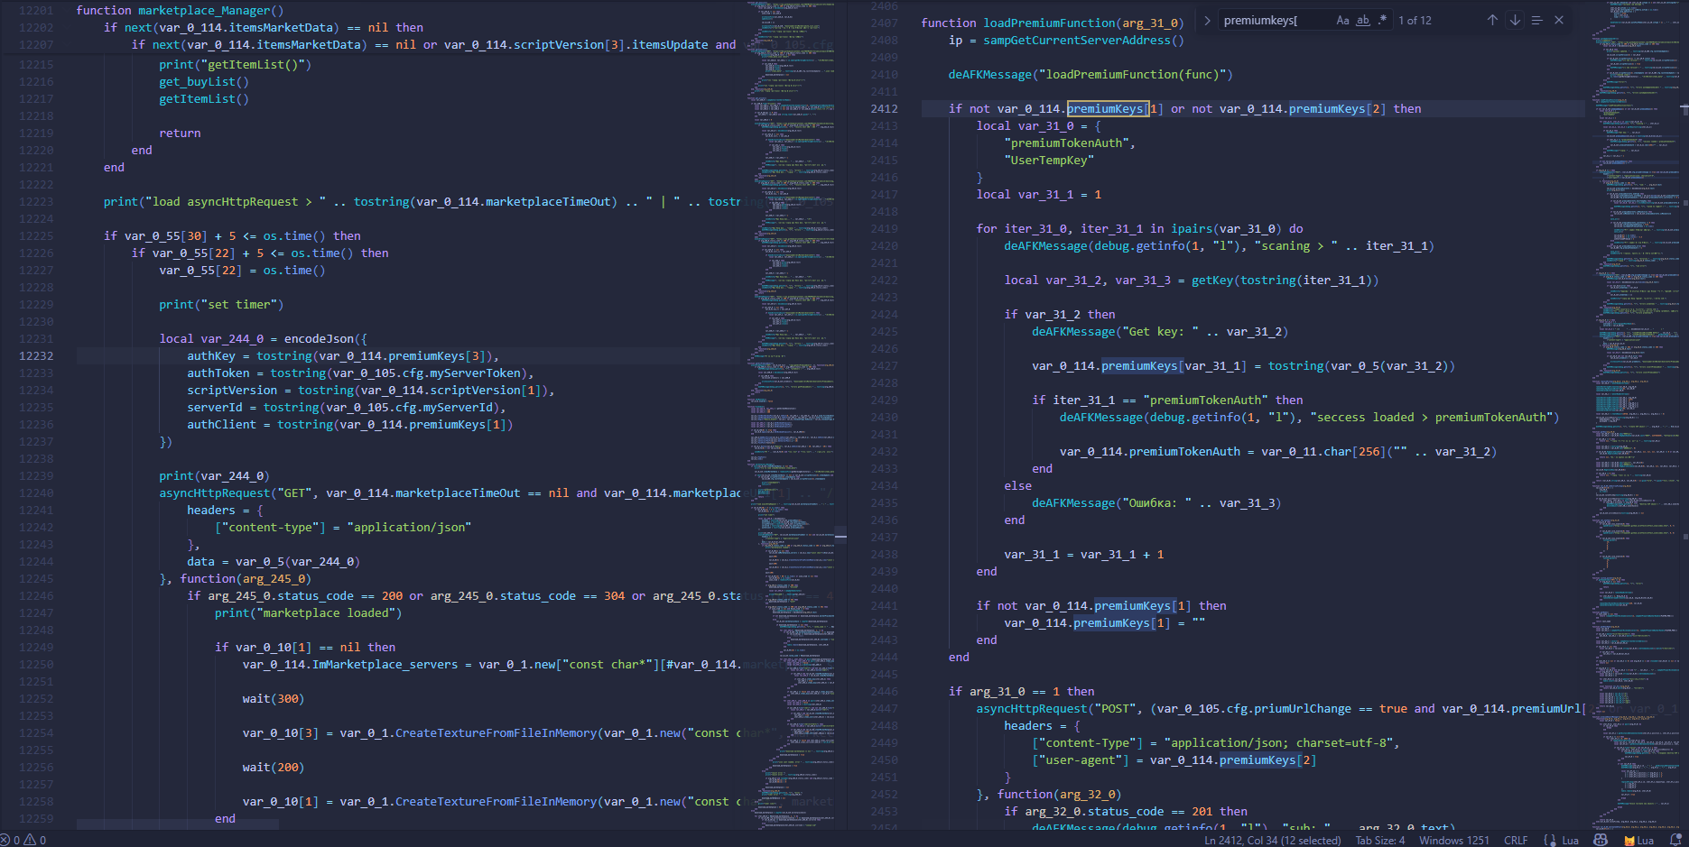Go to next match with down arrow
This screenshot has height=847, width=1689.
[1515, 20]
